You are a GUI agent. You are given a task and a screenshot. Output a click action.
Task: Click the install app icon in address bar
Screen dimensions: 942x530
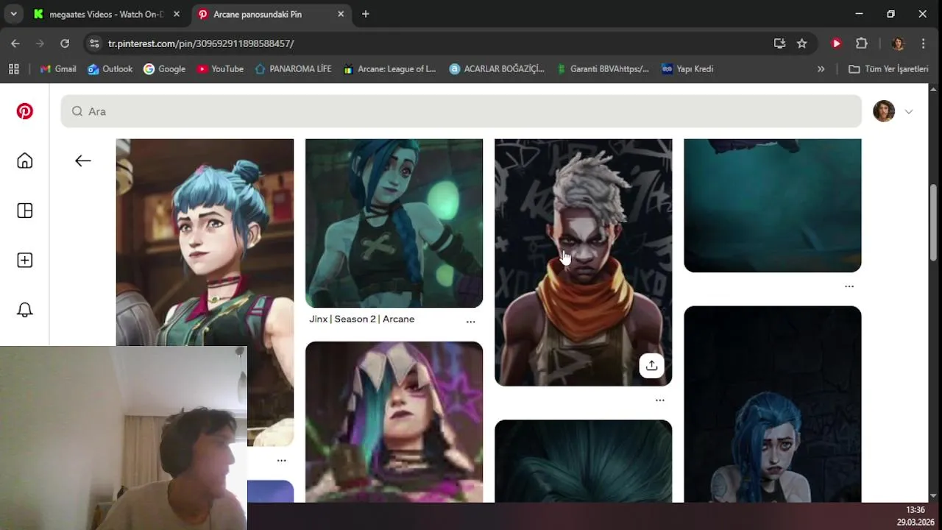[779, 43]
